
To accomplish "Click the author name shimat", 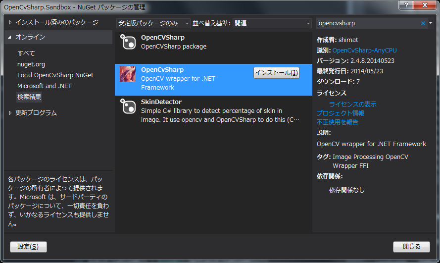I will pos(348,40).
